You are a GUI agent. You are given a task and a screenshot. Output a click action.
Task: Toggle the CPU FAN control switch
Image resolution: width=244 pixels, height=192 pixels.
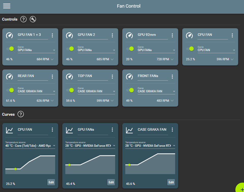(190, 49)
